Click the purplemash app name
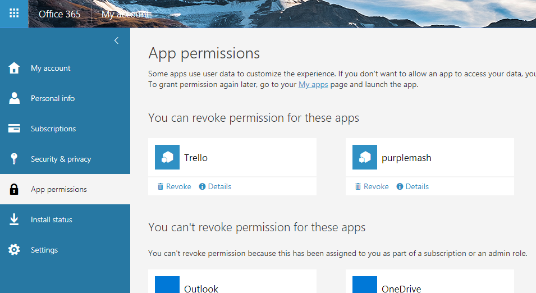536x293 pixels. point(406,158)
